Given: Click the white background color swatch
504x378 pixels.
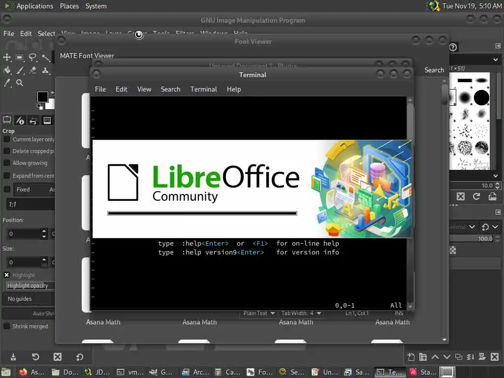Looking at the screenshot, I should coord(51,104).
